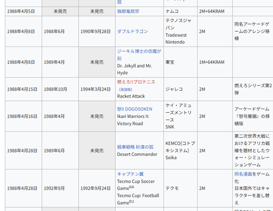
Task: Click 1988年4月28日 in the Desert Commander row
Action: coord(22,150)
